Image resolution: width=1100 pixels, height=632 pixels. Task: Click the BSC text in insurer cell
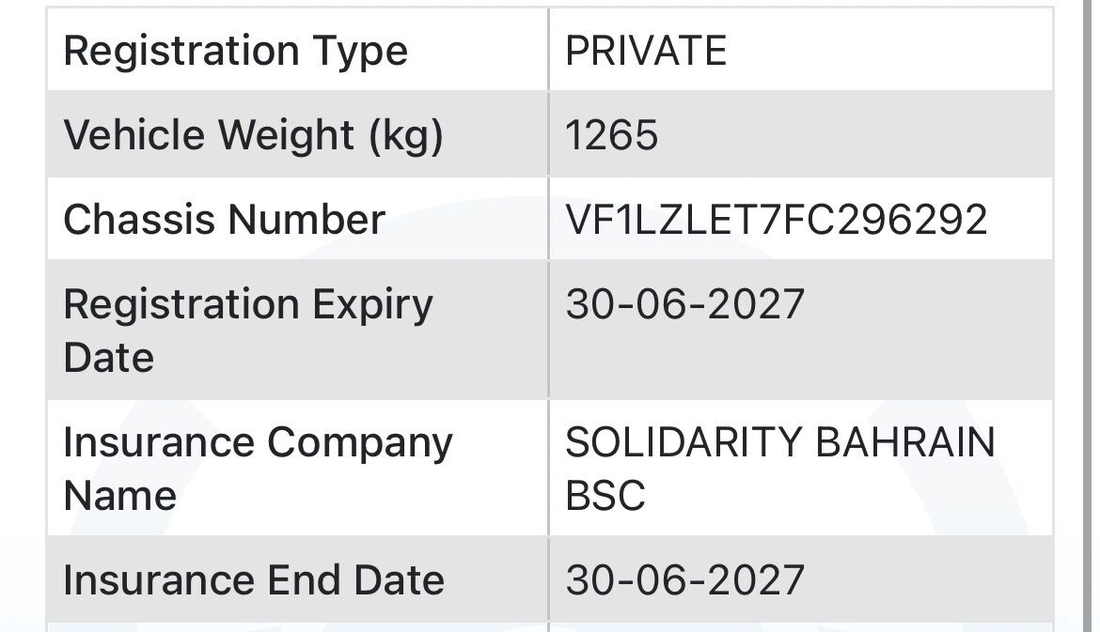pos(605,496)
